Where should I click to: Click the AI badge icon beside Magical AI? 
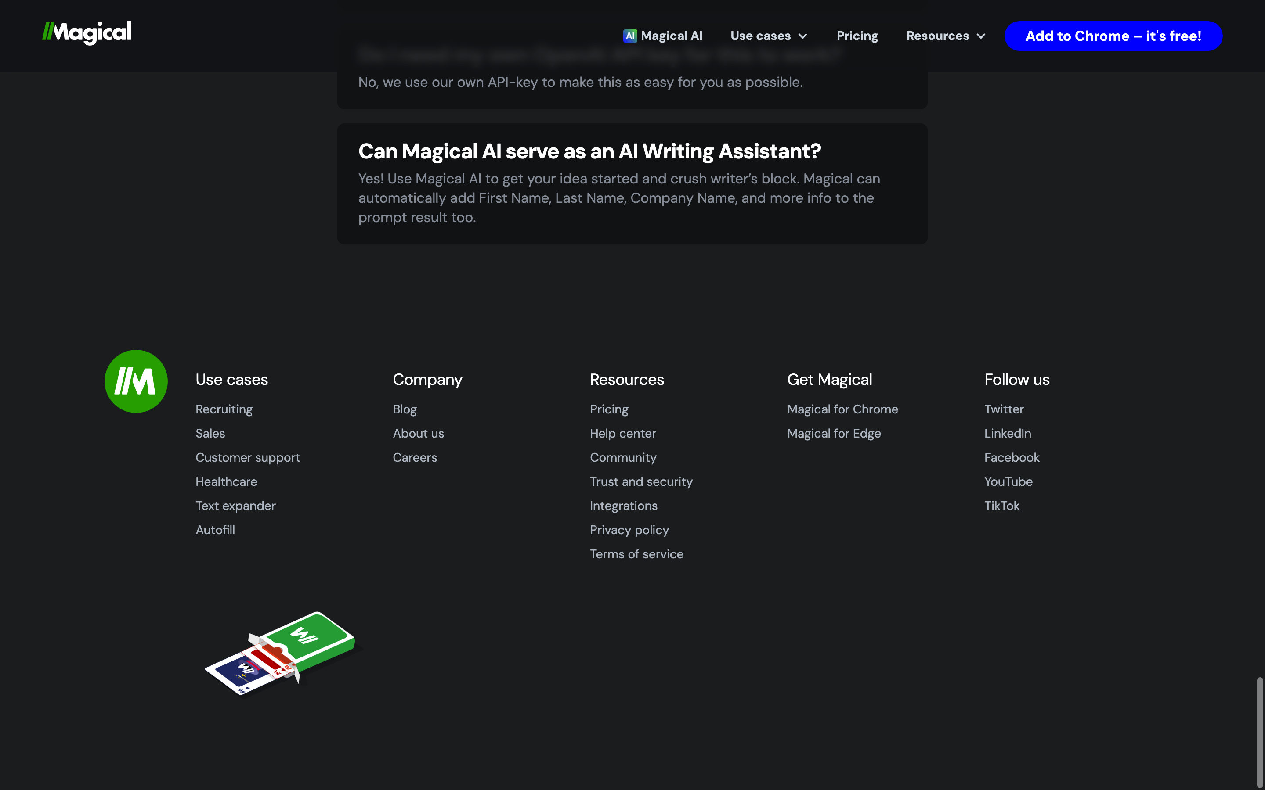[x=630, y=36]
